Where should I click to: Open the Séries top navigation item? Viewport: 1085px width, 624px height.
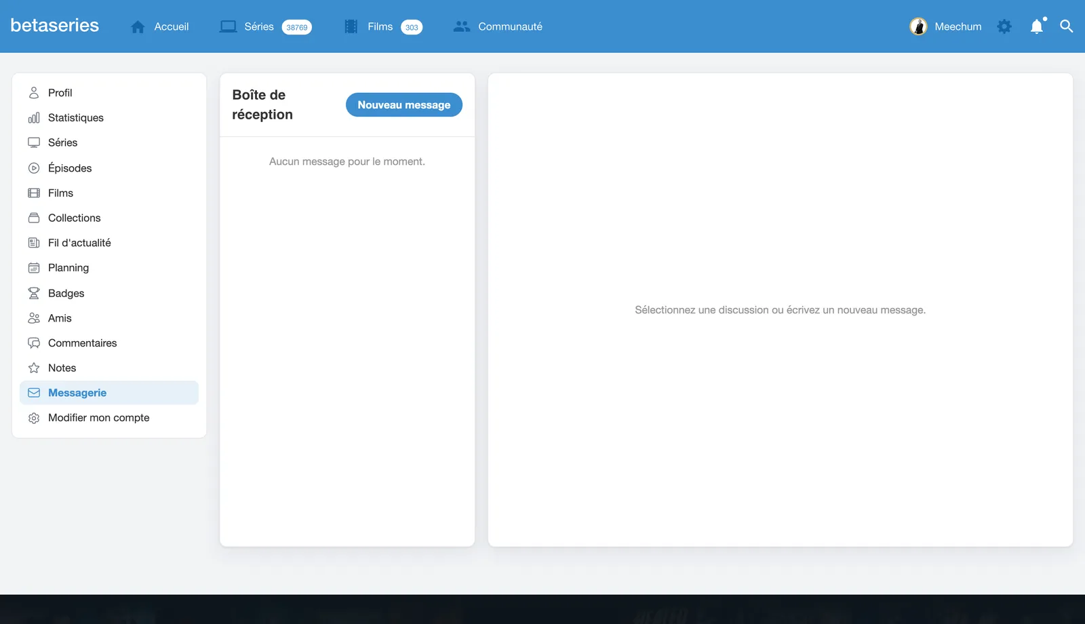pos(259,26)
